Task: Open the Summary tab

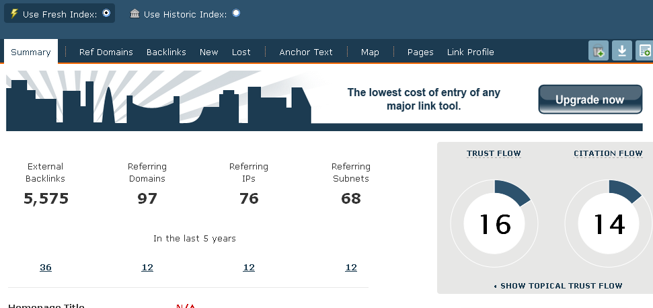Action: click(x=31, y=52)
